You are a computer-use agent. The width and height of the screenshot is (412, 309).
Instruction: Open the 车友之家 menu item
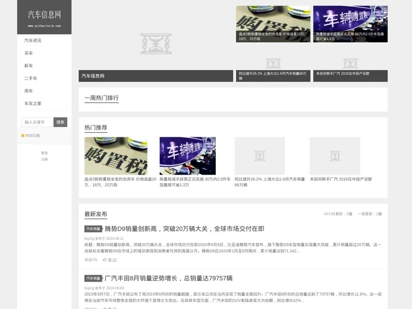[33, 104]
